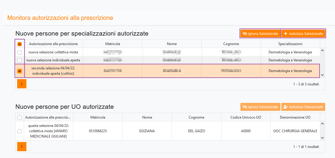Check the 'nuova selezione collettiva mista' row checkbox
This screenshot has height=158, width=335.
(x=20, y=52)
